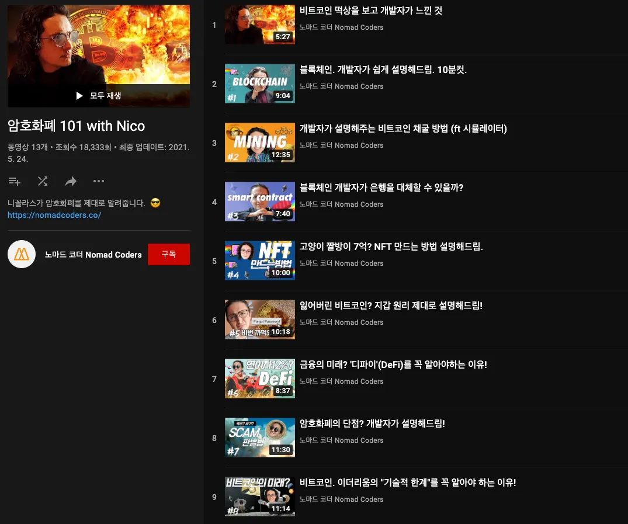628x524 pixels.
Task: Click channel name under mining video 3
Action: (x=342, y=145)
